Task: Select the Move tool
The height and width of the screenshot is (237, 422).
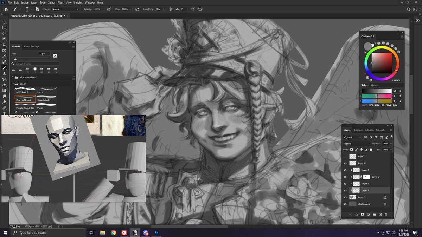Action: [4, 22]
